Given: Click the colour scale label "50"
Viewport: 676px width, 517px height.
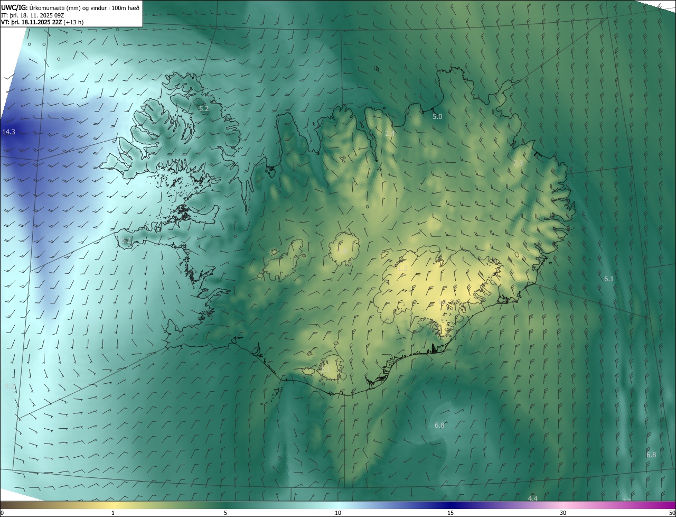Looking at the screenshot, I should point(672,513).
